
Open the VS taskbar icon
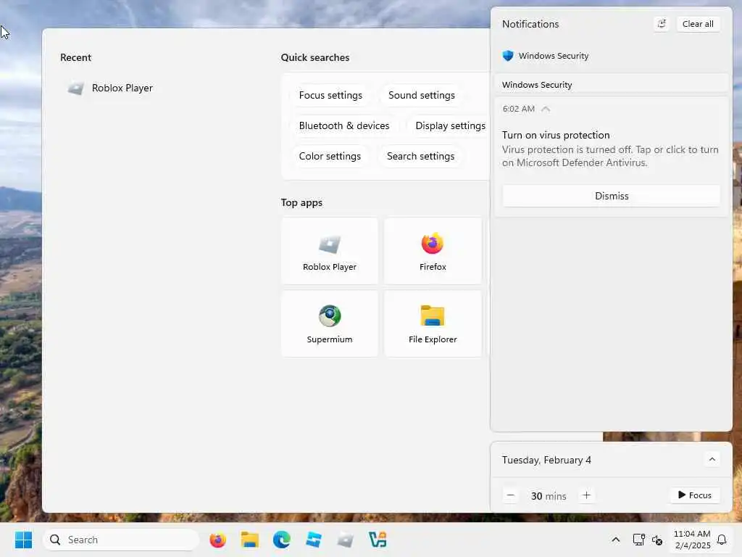tap(378, 540)
